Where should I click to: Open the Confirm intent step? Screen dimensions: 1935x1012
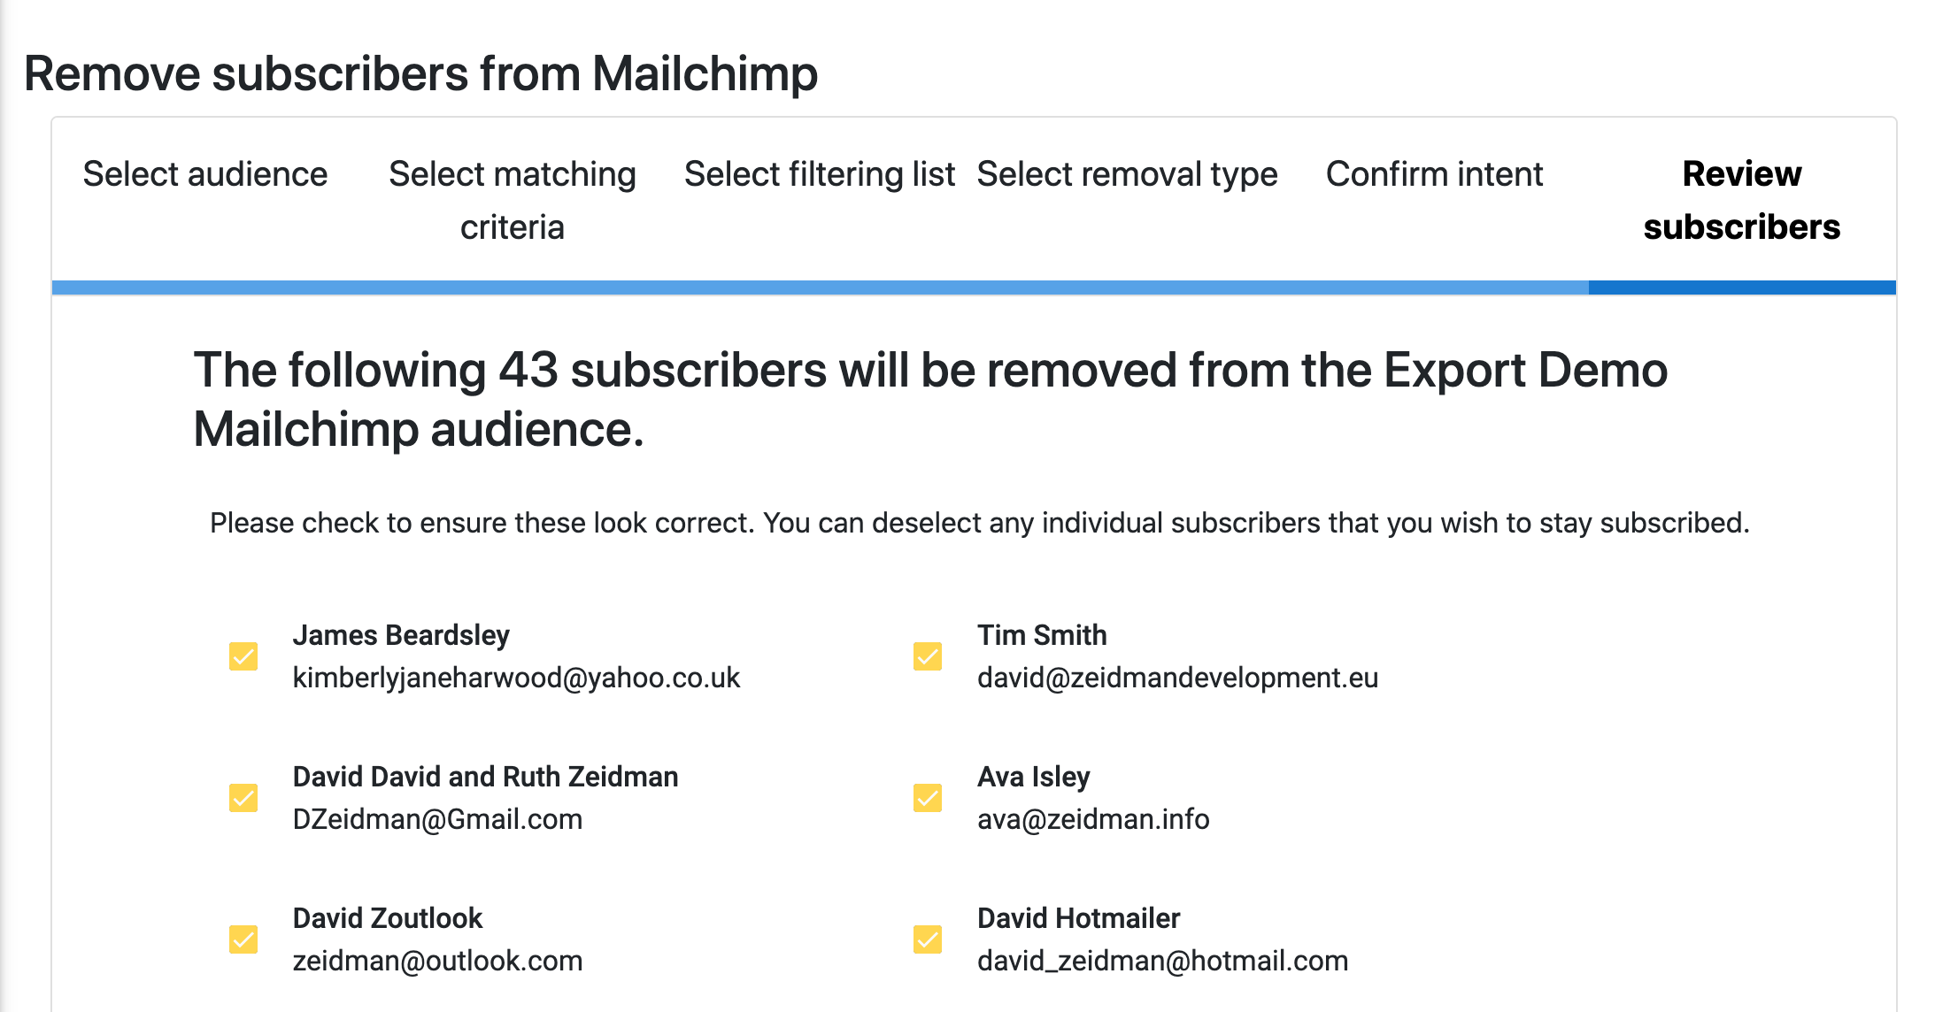click(1434, 174)
